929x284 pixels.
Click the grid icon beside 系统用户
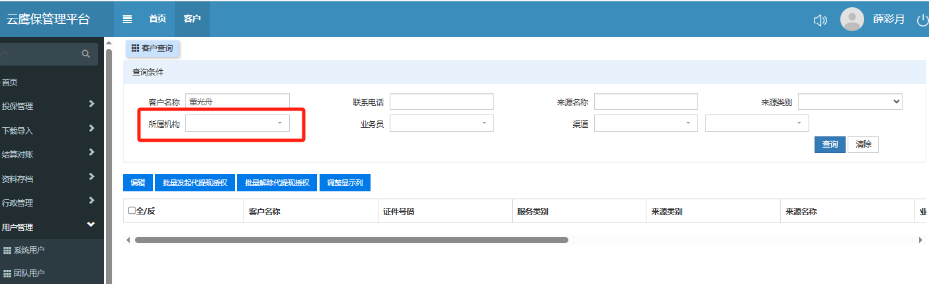(x=7, y=250)
